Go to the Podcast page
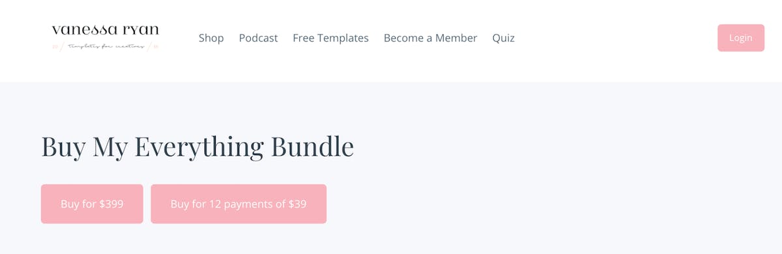 [x=258, y=38]
